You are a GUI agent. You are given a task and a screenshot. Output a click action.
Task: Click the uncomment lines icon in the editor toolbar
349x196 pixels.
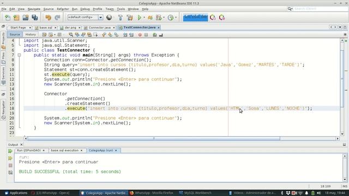[161, 35]
